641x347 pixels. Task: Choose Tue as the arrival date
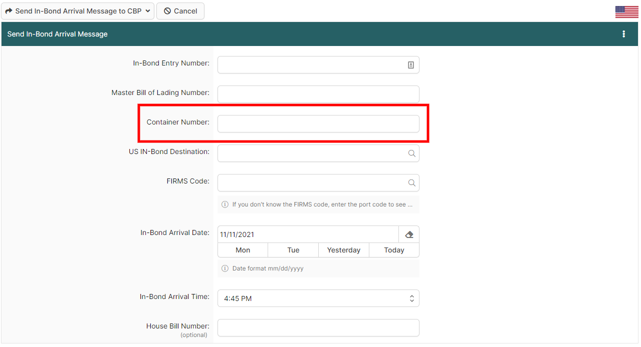pos(293,250)
